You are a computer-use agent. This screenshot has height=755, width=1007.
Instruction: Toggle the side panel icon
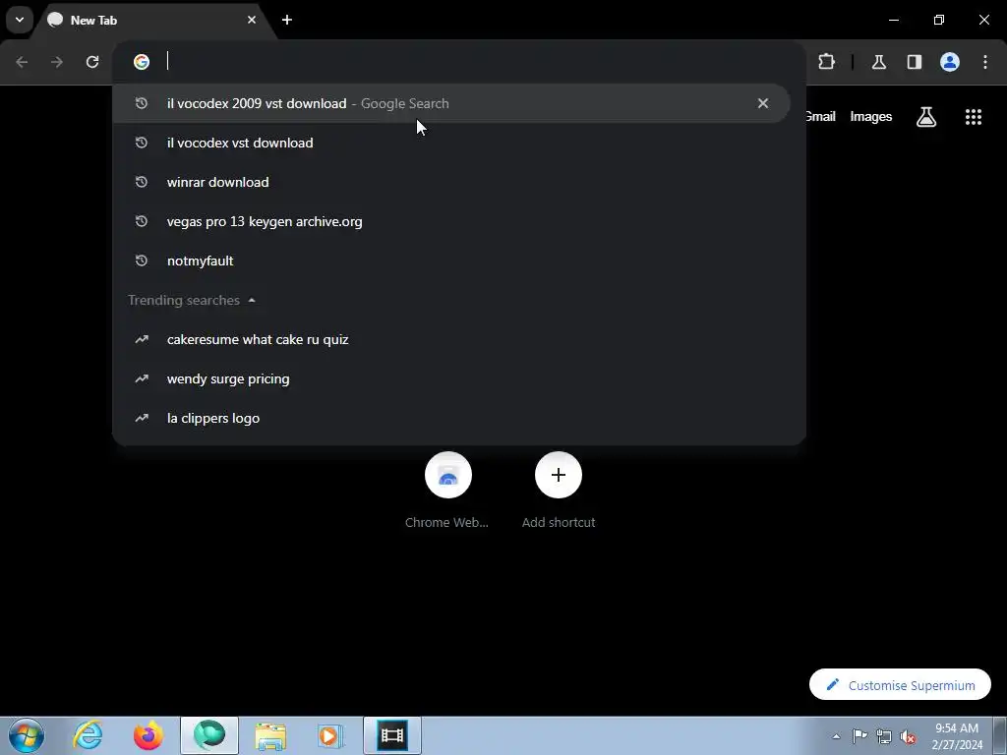point(915,62)
